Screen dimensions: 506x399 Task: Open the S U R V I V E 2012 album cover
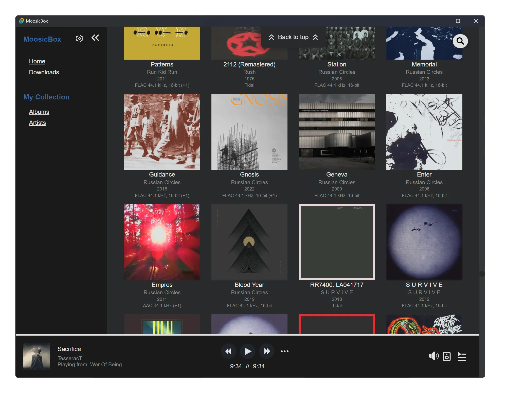[424, 242]
